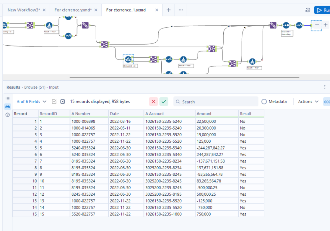Click the Filter tool with [Amount] < 0 condition
The image size is (330, 231).
pos(128,59)
